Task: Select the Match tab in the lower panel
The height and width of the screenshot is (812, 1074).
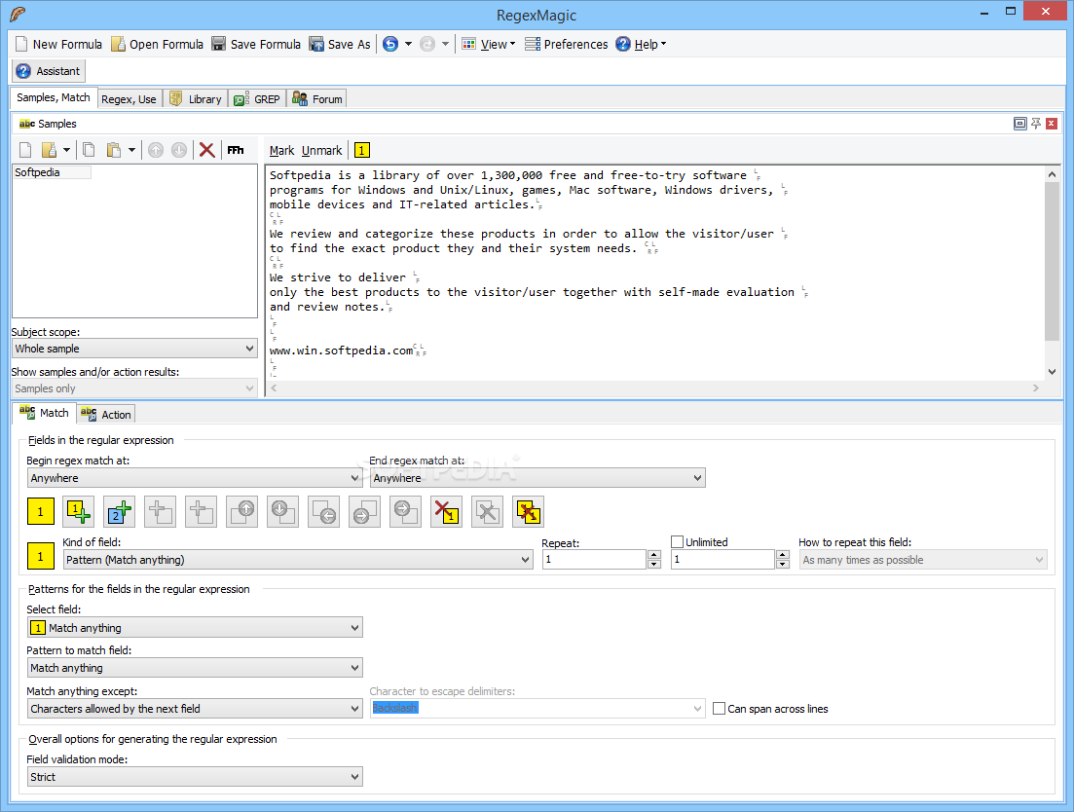Action: [44, 413]
